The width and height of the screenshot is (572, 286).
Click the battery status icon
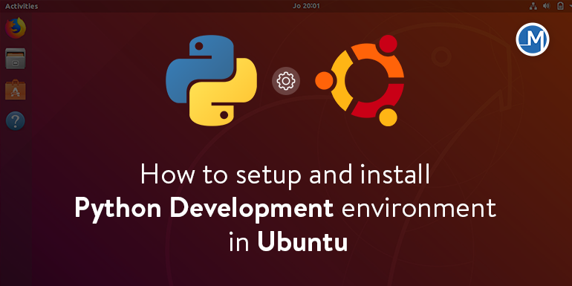[x=560, y=6]
